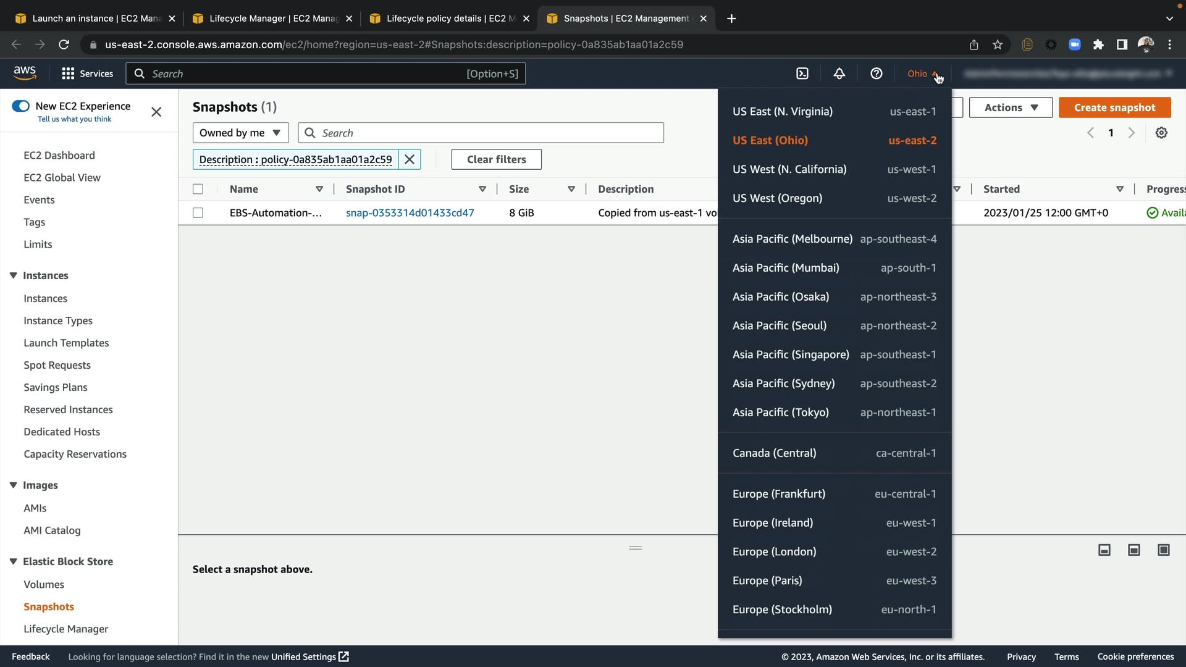The width and height of the screenshot is (1186, 667).
Task: Open table preferences gear icon
Action: coord(1161,133)
